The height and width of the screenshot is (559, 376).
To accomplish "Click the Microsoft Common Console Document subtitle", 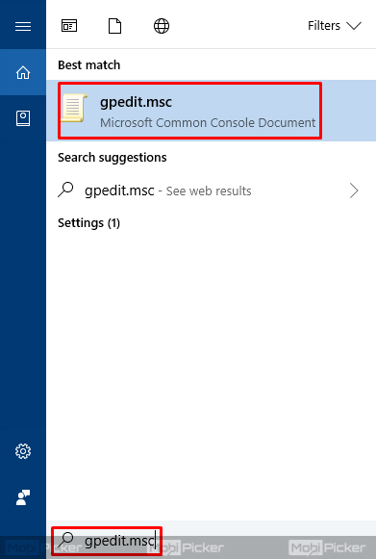I will (x=208, y=122).
